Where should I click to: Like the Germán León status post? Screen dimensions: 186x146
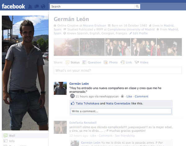pos(129,96)
